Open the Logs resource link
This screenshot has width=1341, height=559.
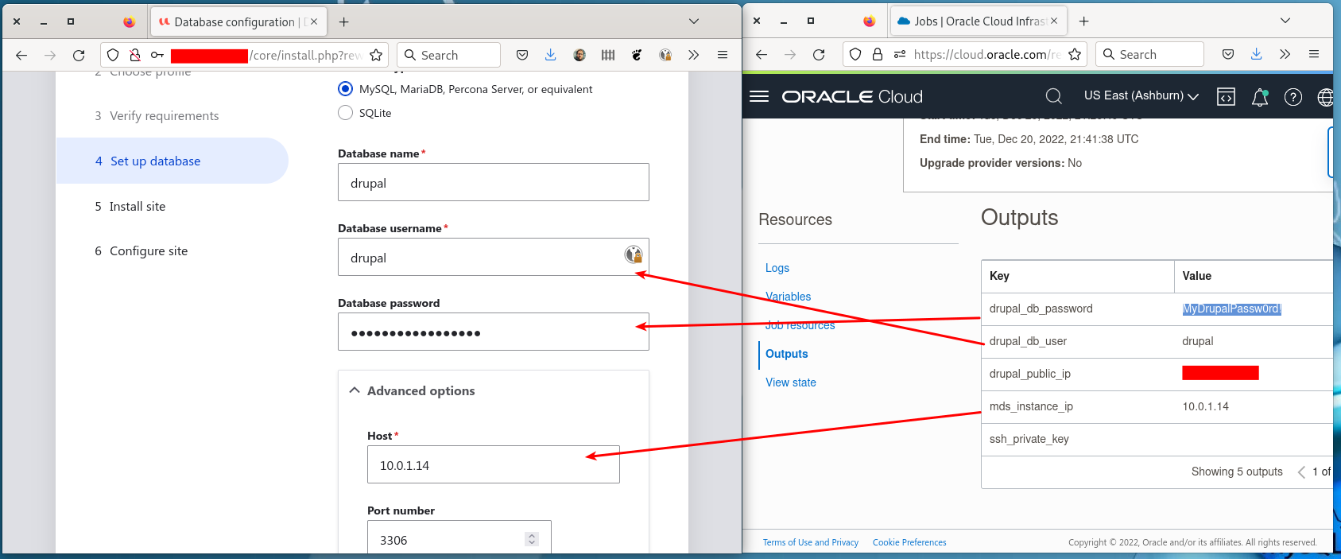pyautogui.click(x=777, y=268)
